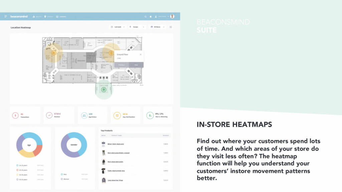342x192 pixels.
Task: Click the Avg. Visit Duration clock icon
Action: point(117,115)
